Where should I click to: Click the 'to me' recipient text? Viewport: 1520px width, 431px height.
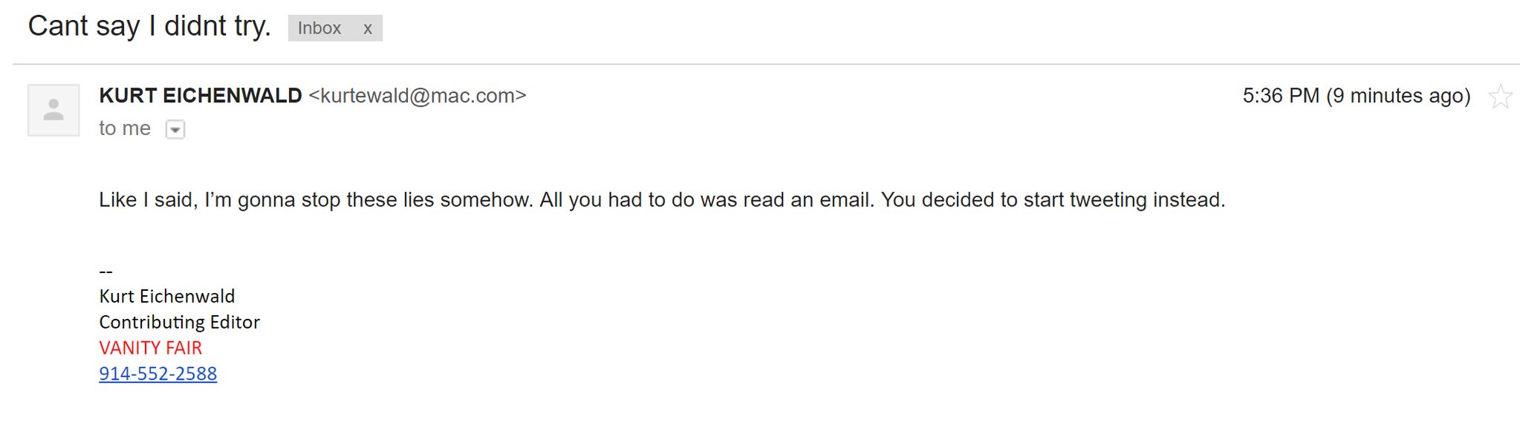click(x=125, y=128)
